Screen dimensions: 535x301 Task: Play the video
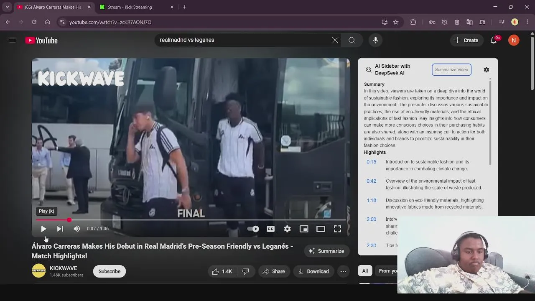[x=43, y=229]
